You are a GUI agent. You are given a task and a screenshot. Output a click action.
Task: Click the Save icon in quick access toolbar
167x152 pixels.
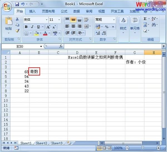(x=17, y=4)
